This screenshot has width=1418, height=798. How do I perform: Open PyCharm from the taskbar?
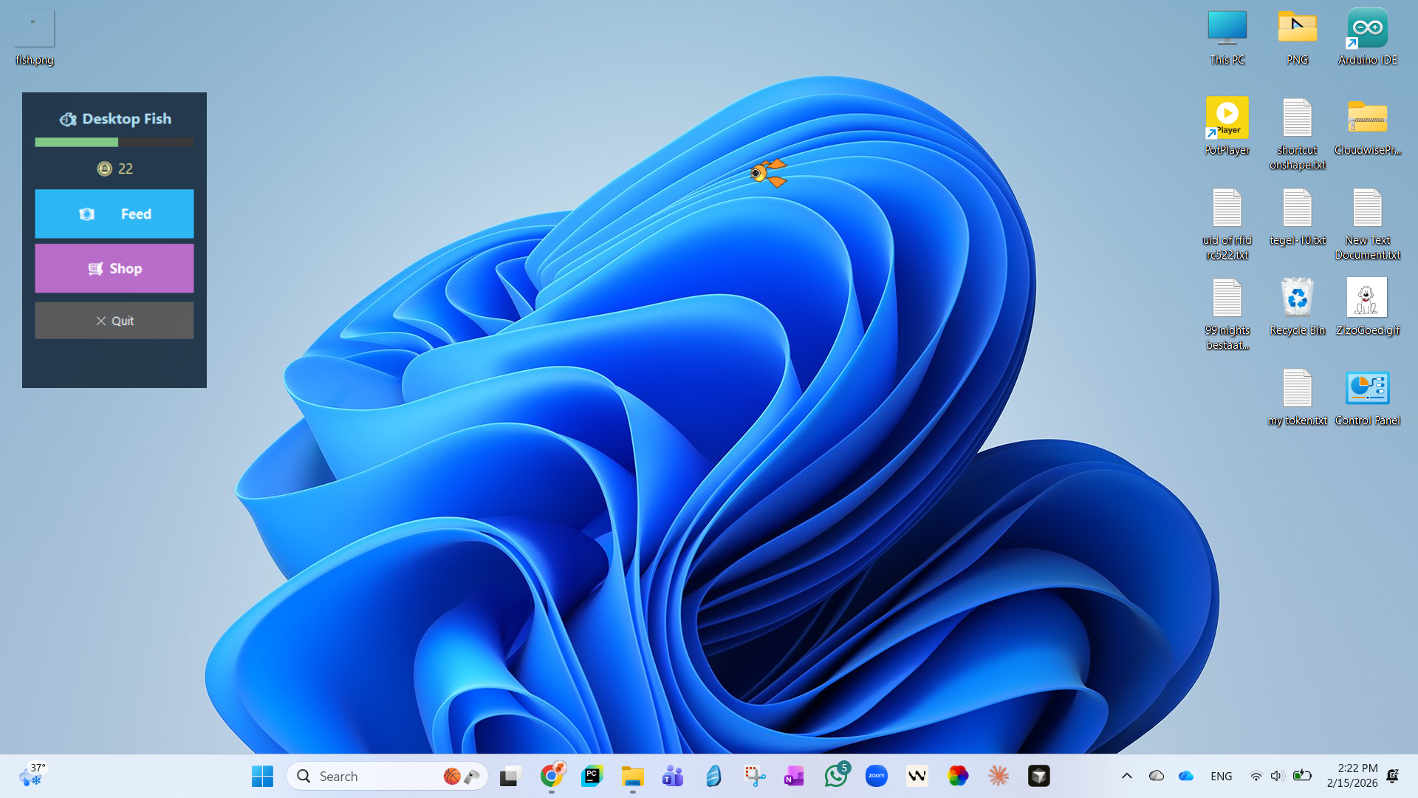[x=592, y=776]
